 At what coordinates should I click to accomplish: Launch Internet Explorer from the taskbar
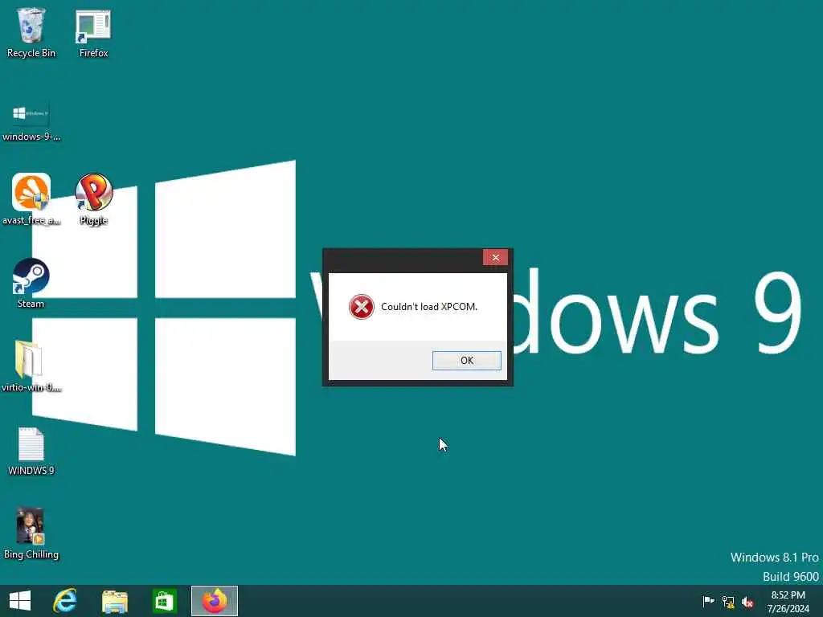tap(65, 601)
